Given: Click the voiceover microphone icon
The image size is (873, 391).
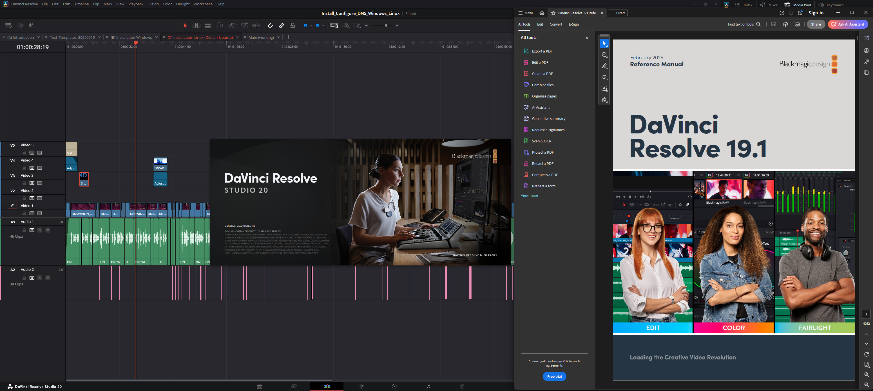Looking at the screenshot, I should (x=31, y=25).
